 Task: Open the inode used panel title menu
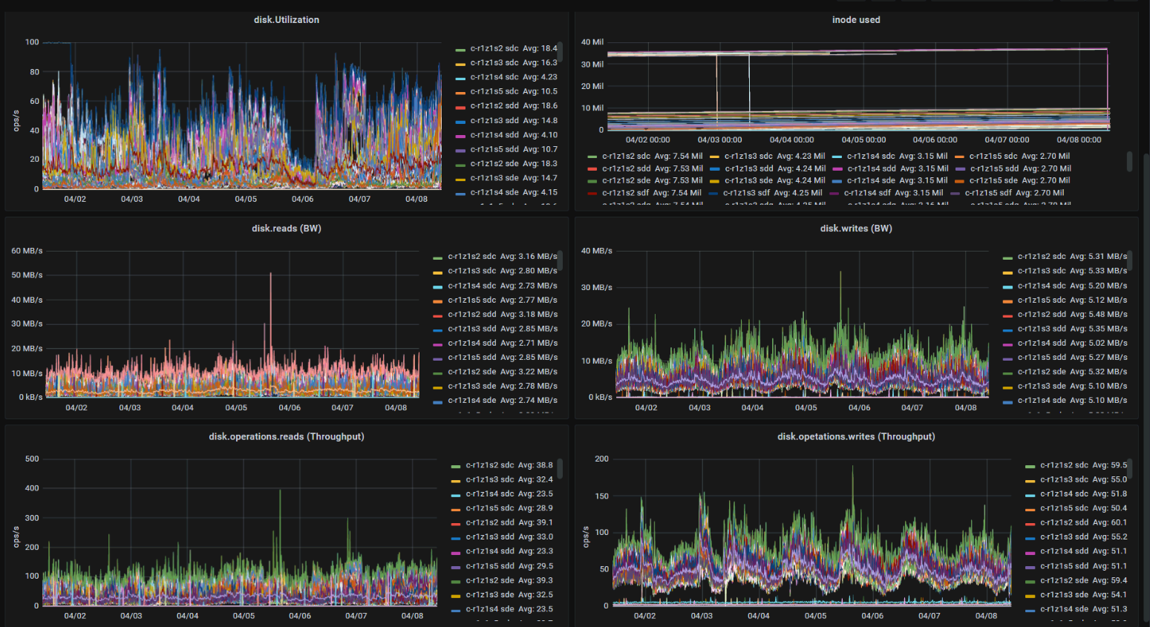point(856,20)
